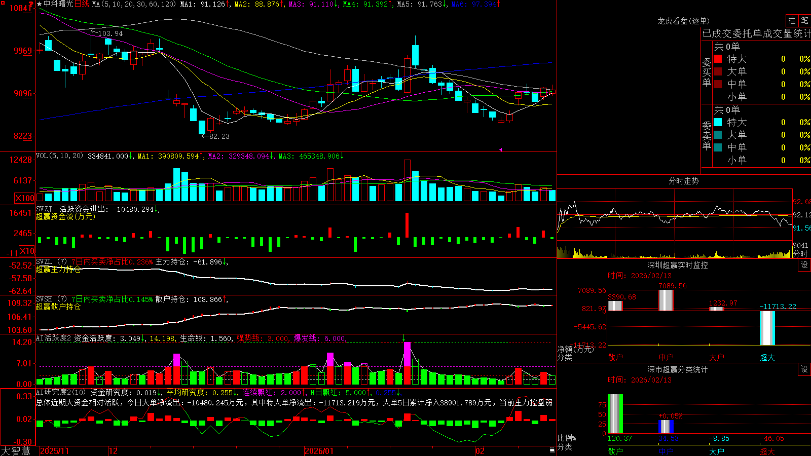Click the 7089.56 中户 bar value label
This screenshot has height=456, width=811.
click(673, 286)
